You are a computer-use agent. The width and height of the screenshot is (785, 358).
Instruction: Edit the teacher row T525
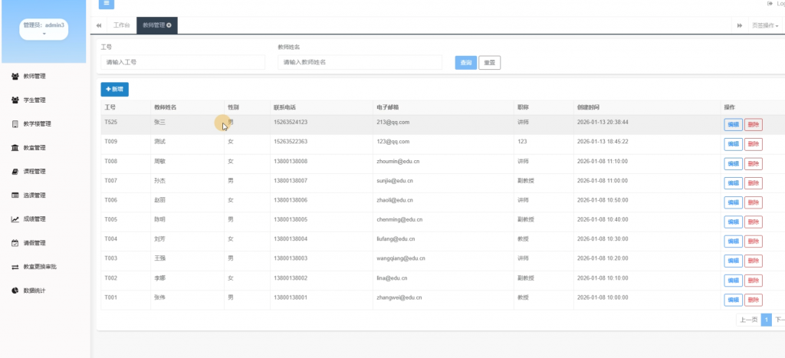733,125
